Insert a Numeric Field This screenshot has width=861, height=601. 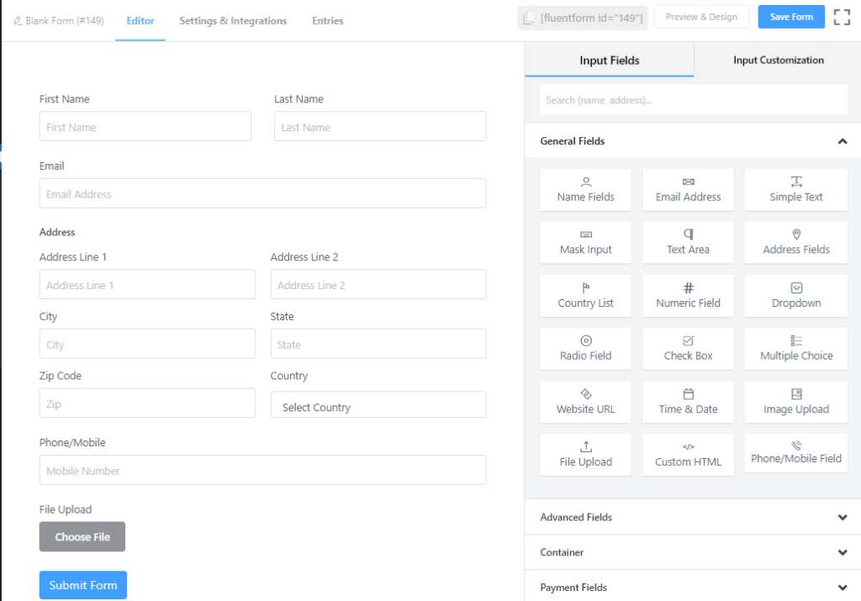tap(688, 295)
